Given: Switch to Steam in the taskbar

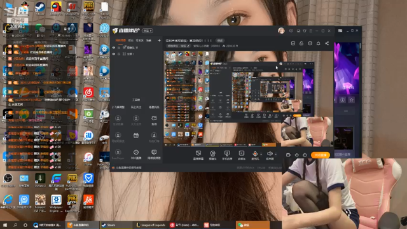Looking at the screenshot, I should (x=116, y=225).
